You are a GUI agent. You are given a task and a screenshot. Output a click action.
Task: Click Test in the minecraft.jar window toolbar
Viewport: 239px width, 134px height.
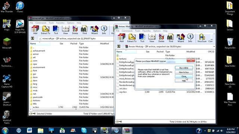[56, 30]
